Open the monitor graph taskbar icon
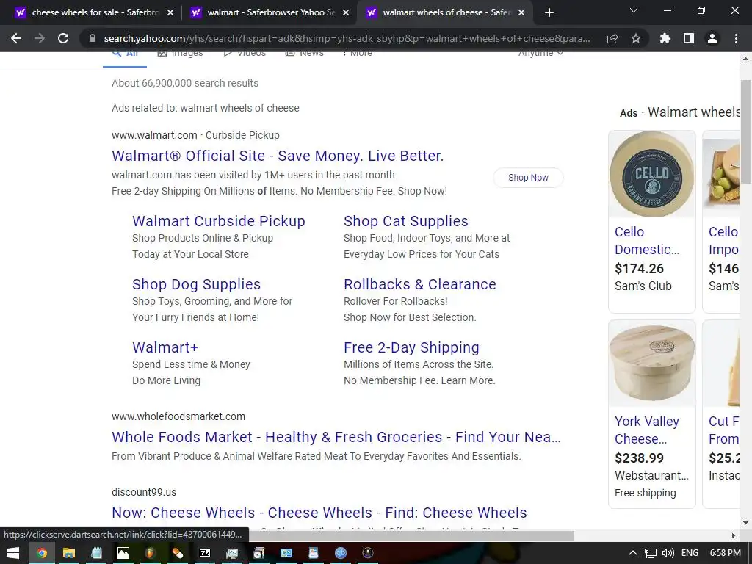752x564 pixels. (x=232, y=553)
